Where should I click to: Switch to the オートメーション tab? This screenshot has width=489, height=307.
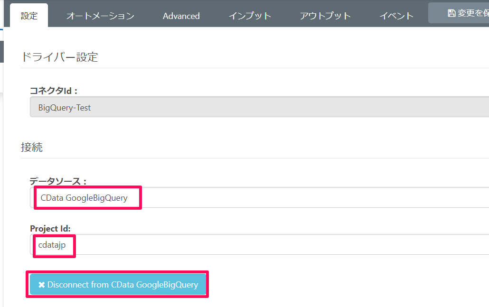(100, 16)
